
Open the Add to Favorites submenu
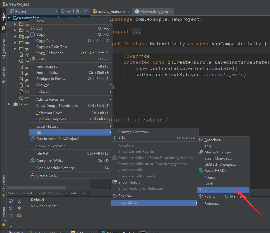point(71,100)
